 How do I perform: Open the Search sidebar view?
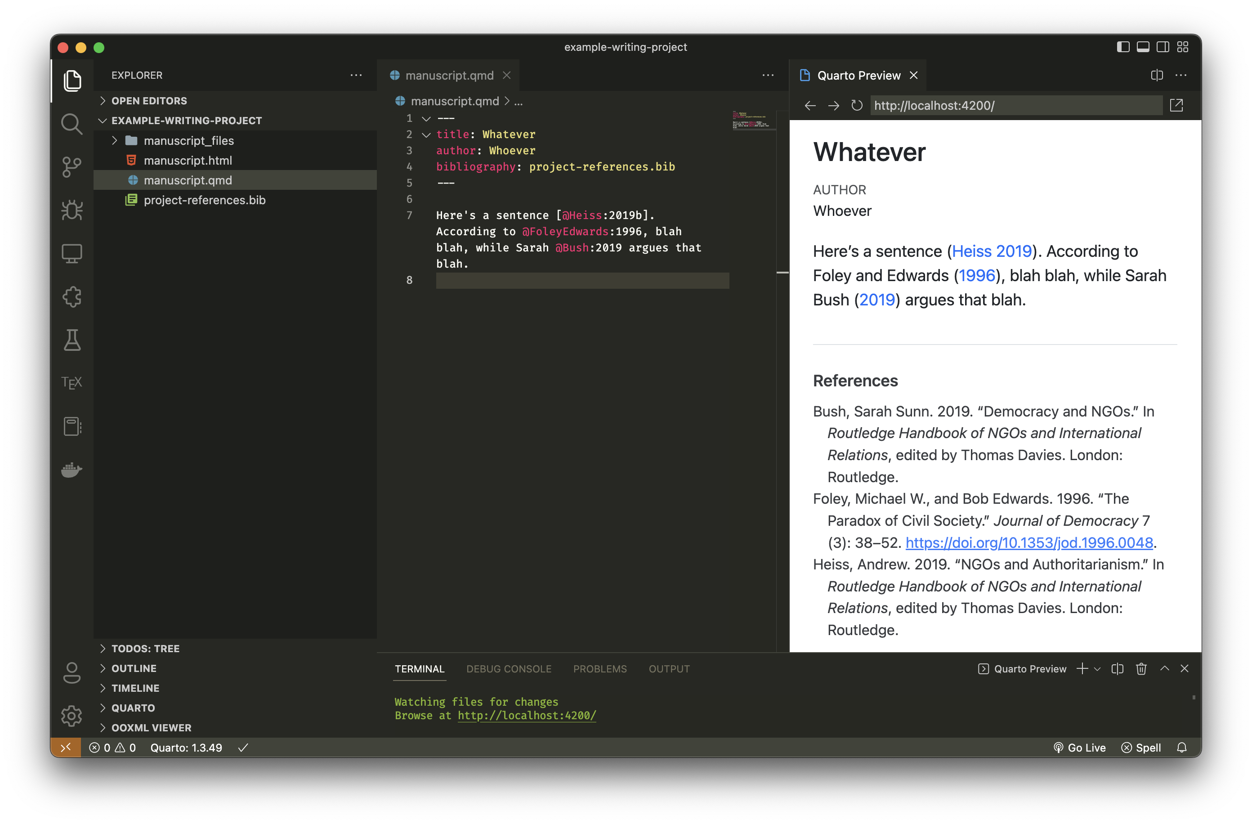(x=72, y=124)
